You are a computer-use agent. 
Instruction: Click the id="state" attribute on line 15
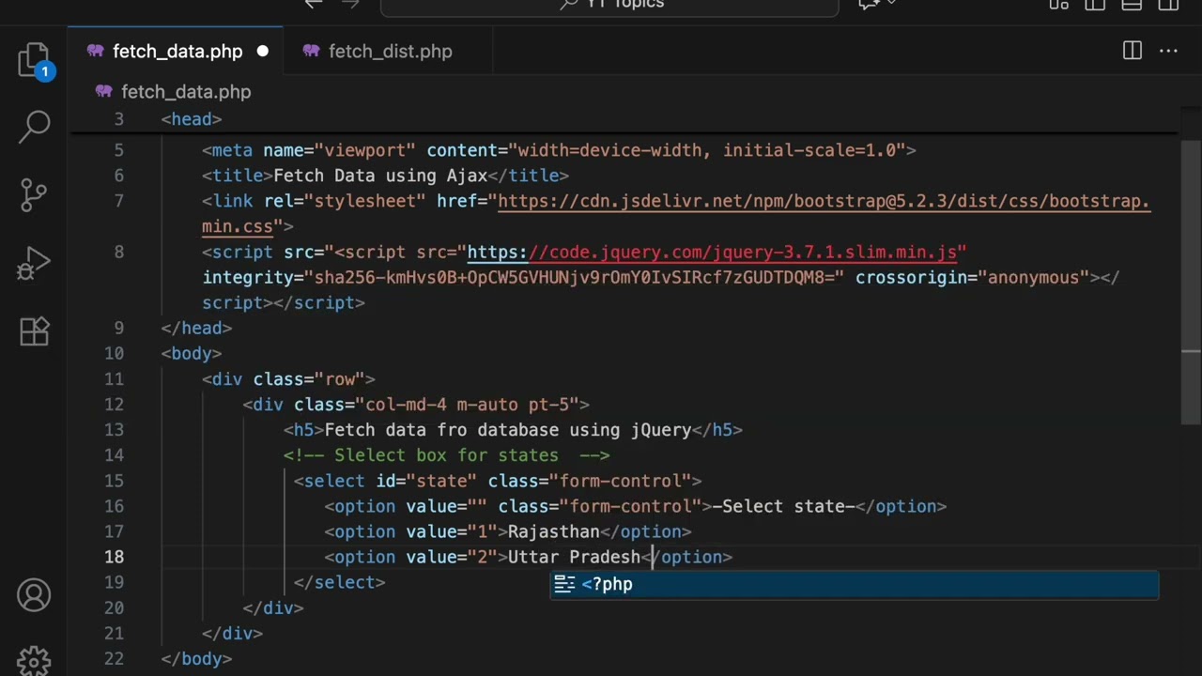point(426,481)
